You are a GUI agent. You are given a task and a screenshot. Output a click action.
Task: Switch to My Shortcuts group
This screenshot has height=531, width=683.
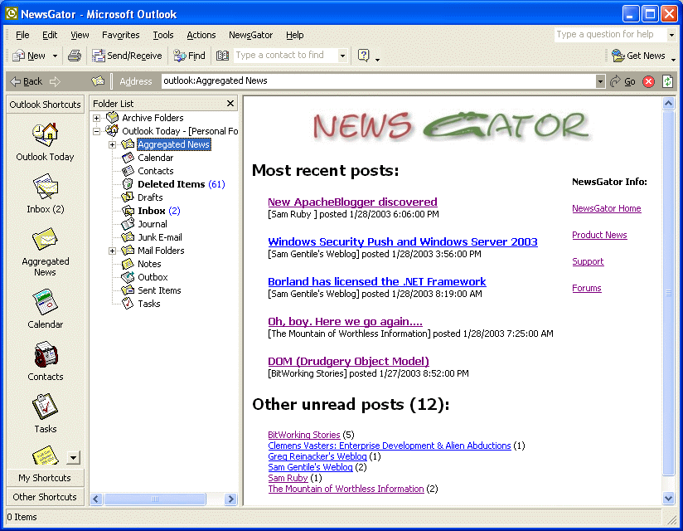[x=45, y=478]
